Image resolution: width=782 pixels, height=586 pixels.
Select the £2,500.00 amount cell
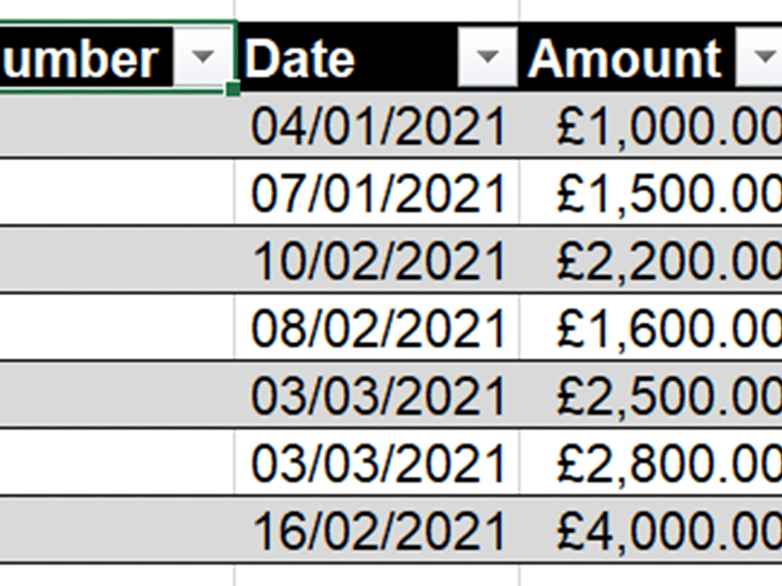pos(665,396)
